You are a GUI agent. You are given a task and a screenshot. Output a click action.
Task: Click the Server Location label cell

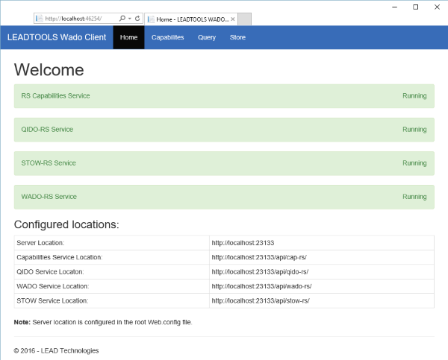(x=112, y=243)
